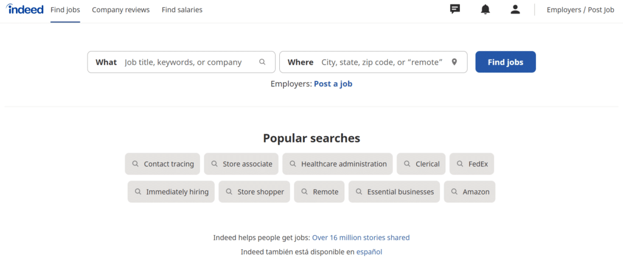This screenshot has height=262, width=623.
Task: Click the Indeed logo
Action: pyautogui.click(x=24, y=9)
